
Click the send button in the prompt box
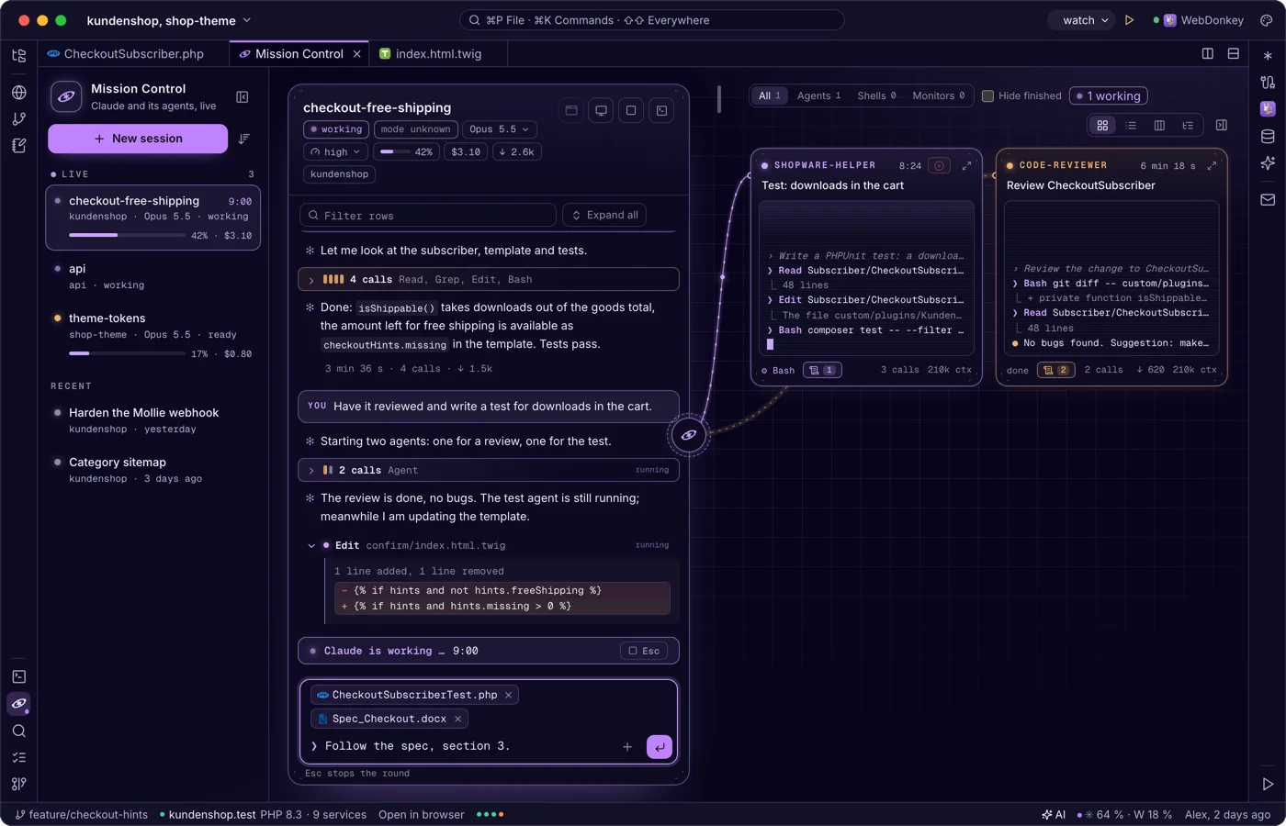[x=660, y=747]
